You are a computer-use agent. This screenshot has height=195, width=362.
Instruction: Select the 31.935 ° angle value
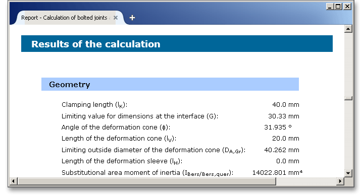coord(278,127)
